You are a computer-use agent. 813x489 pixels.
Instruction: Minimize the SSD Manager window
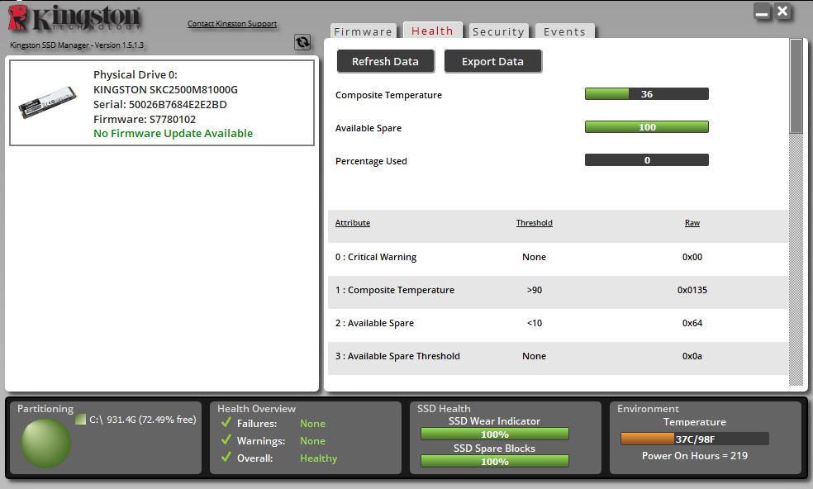(x=762, y=12)
